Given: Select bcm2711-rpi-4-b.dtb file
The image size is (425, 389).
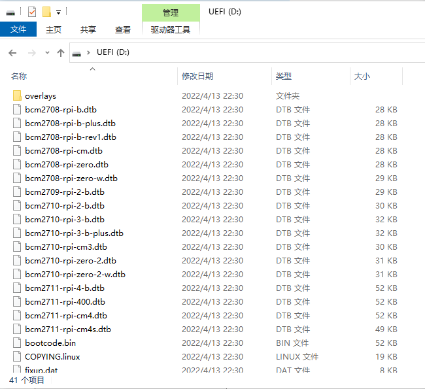Looking at the screenshot, I should coord(64,288).
